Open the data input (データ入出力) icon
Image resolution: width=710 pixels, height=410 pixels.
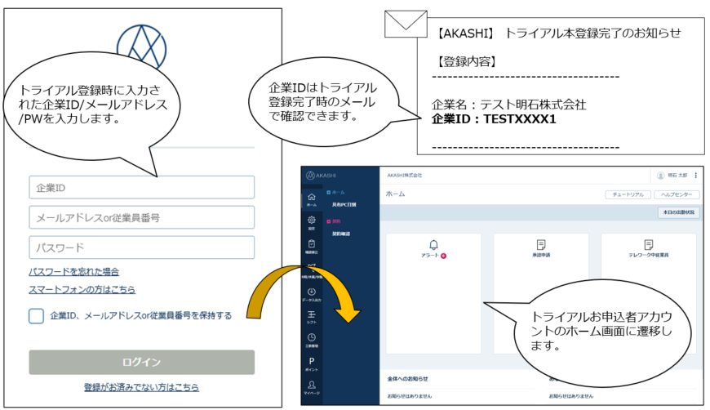point(311,293)
